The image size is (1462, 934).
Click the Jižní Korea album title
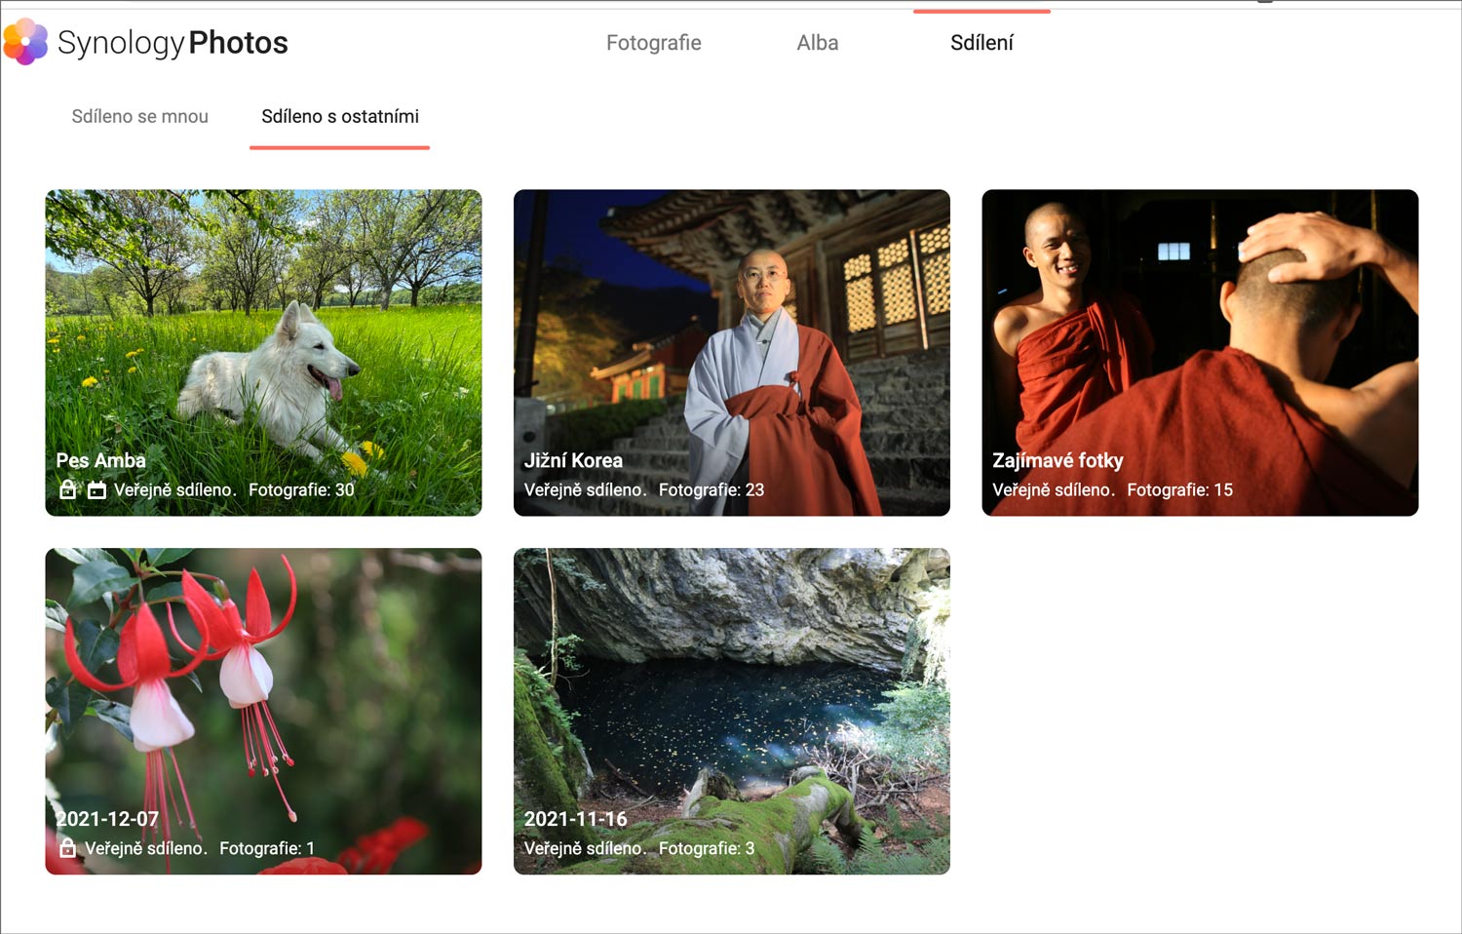(x=573, y=460)
